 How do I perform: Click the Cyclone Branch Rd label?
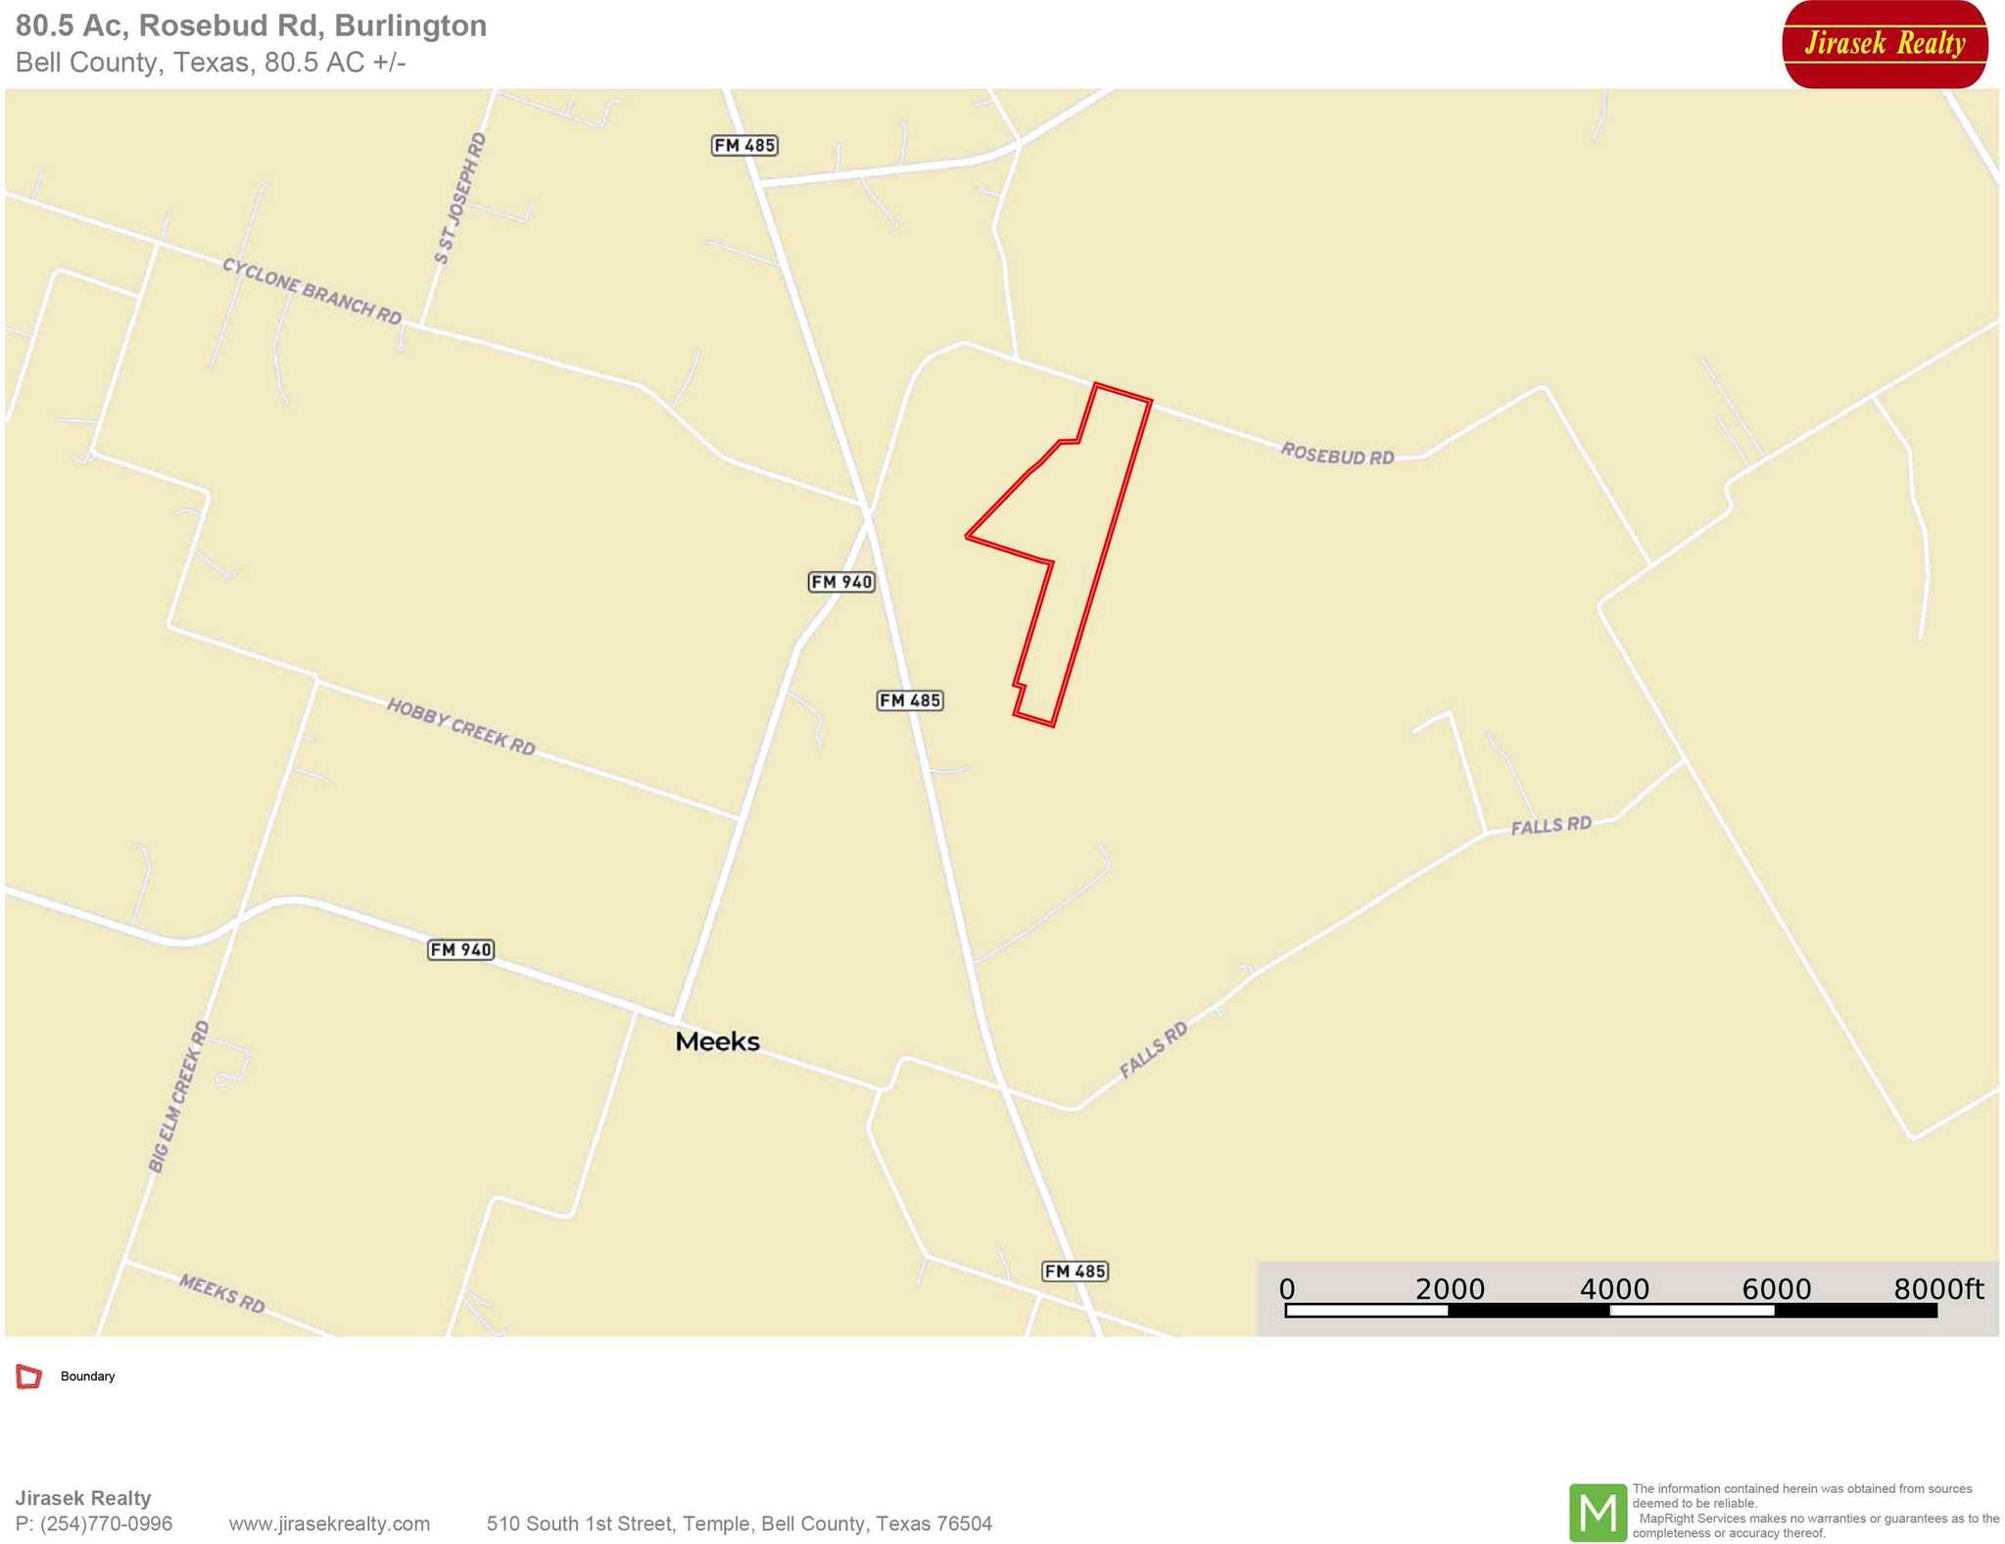[x=311, y=291]
